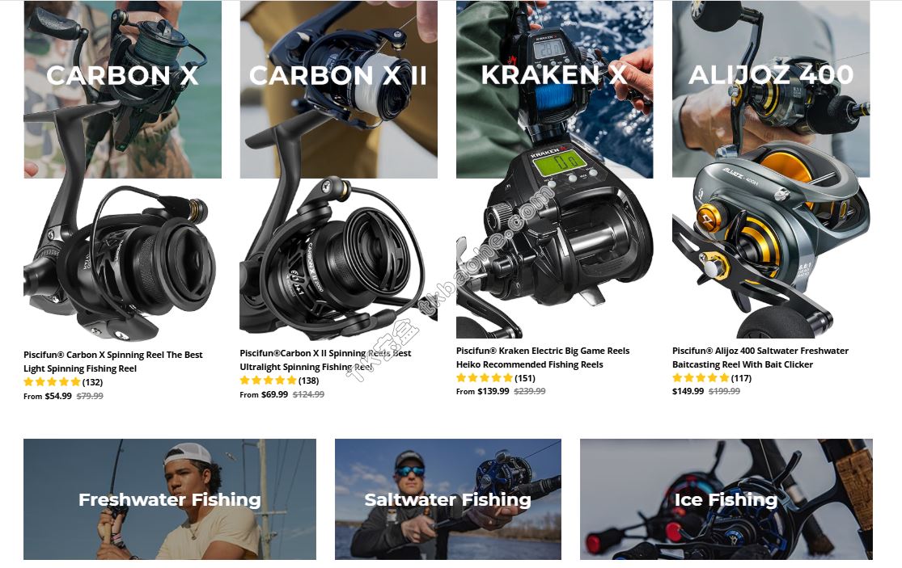Open the CARBON X II banner image
This screenshot has width=902, height=568.
point(338,89)
